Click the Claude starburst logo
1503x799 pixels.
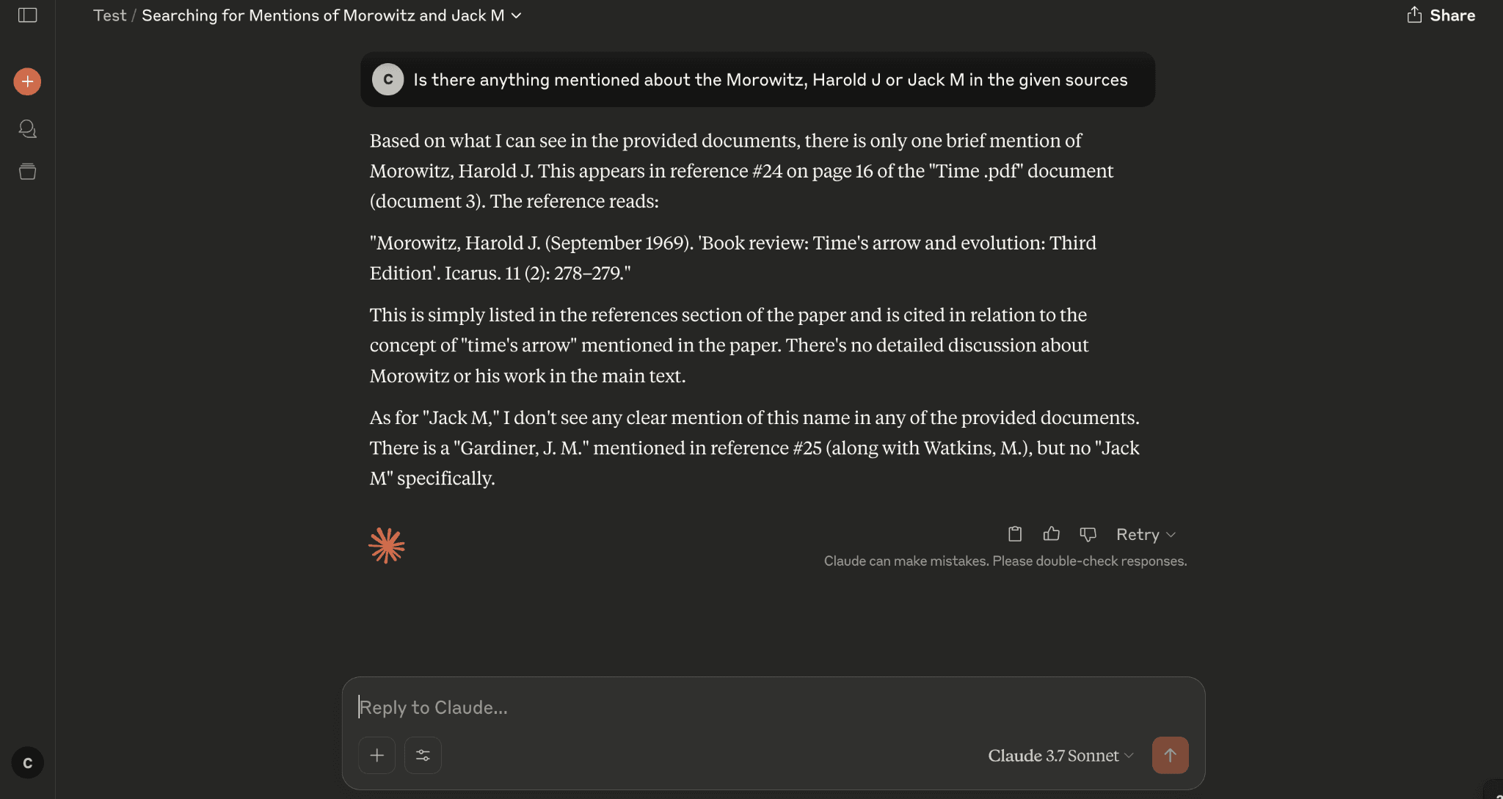click(387, 545)
